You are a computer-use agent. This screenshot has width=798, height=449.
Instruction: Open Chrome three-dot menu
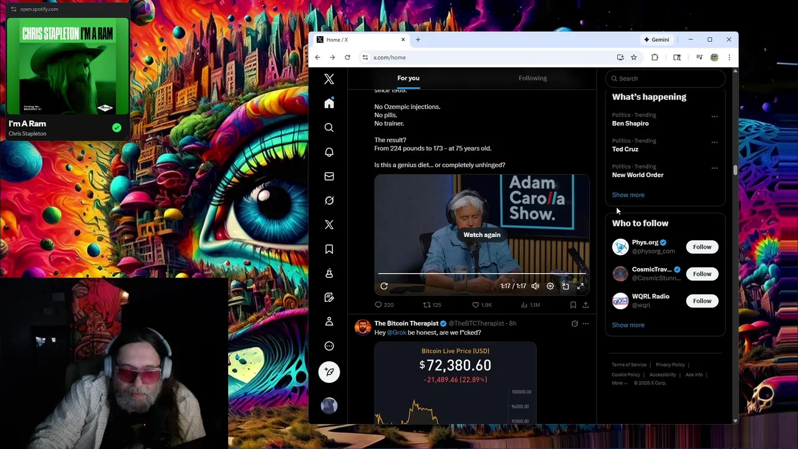tap(729, 57)
